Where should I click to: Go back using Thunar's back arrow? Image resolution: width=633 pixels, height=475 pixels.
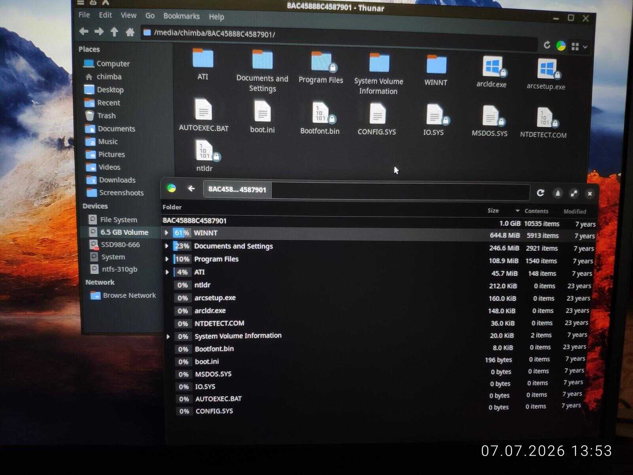83,31
